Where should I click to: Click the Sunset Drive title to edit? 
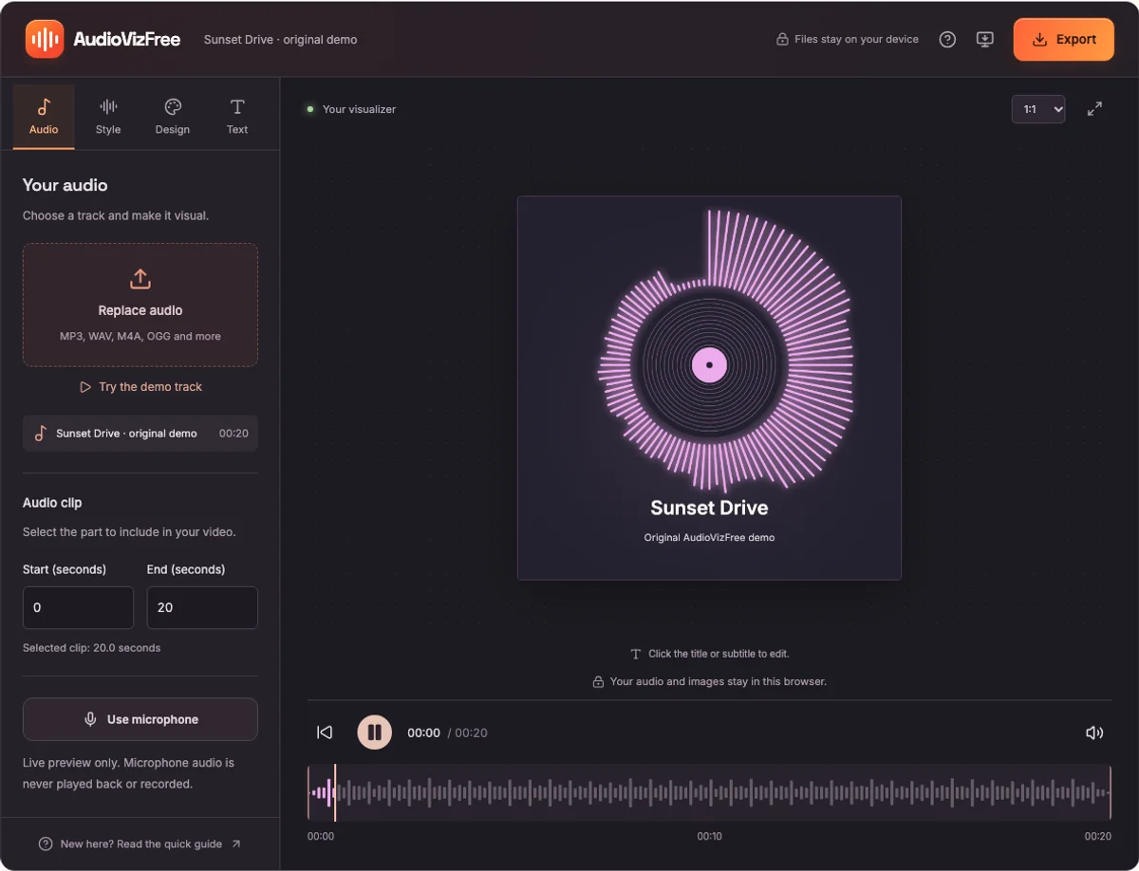pyautogui.click(x=709, y=508)
